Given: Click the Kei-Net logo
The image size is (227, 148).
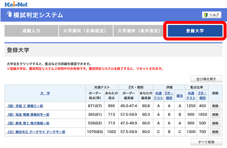Looking at the screenshot, I should click(x=16, y=4).
